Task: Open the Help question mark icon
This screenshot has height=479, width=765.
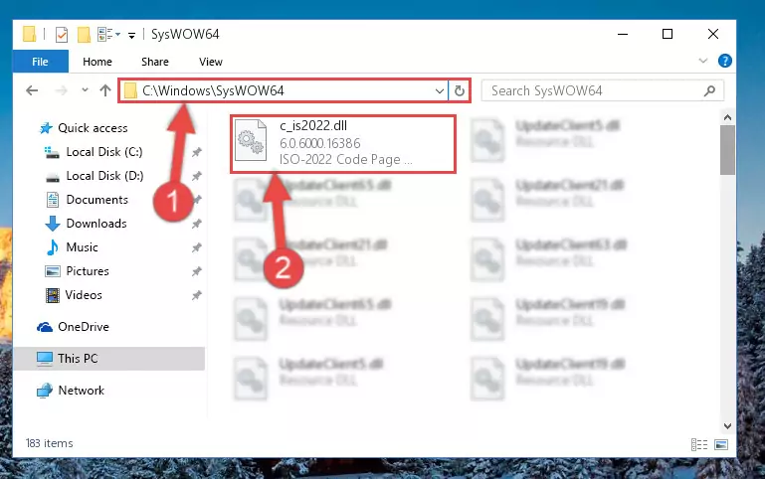Action: pos(725,61)
